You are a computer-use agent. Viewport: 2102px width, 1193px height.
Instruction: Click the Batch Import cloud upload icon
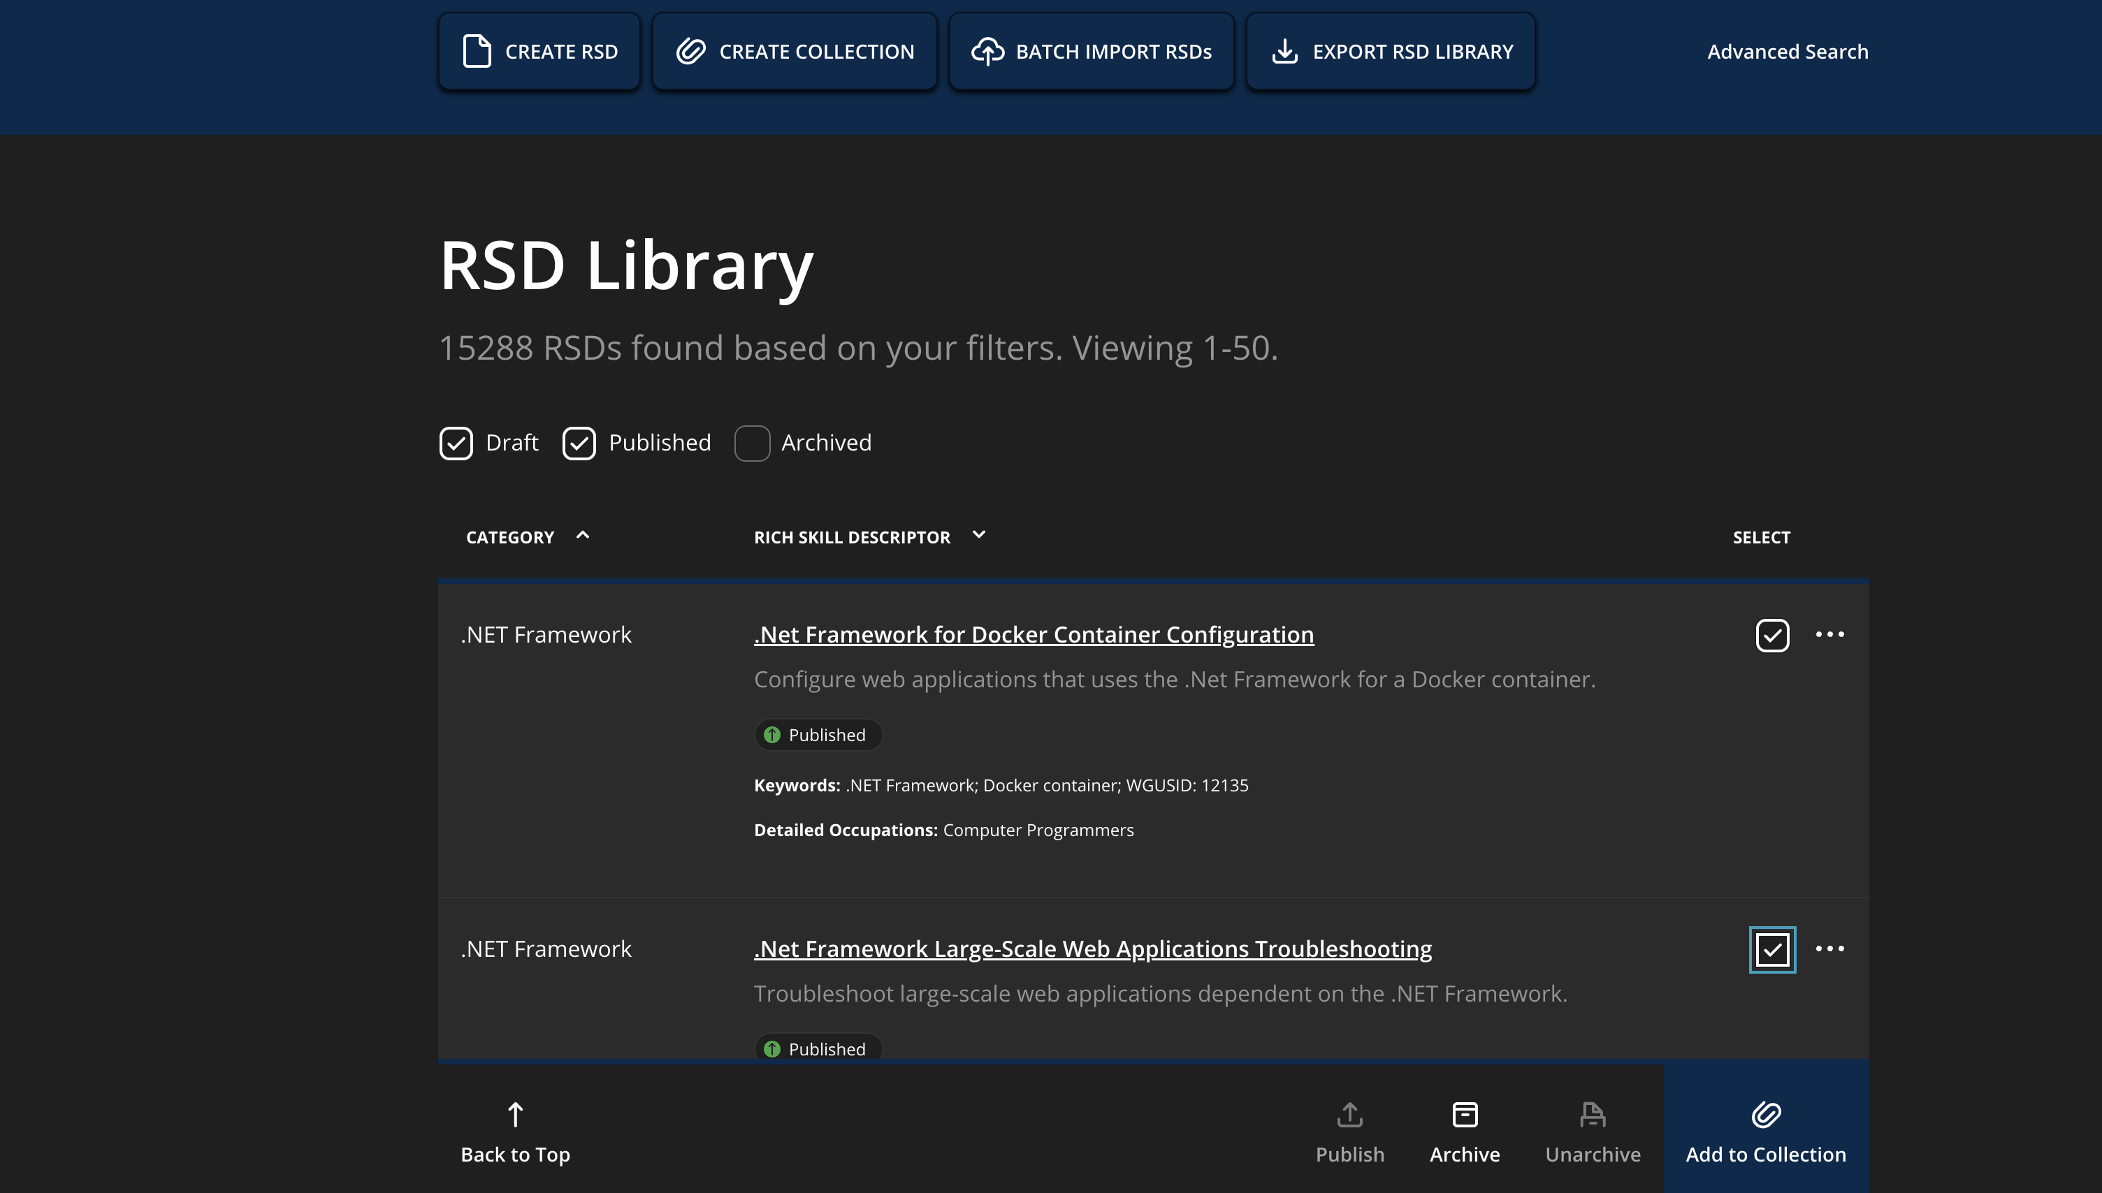click(x=987, y=51)
